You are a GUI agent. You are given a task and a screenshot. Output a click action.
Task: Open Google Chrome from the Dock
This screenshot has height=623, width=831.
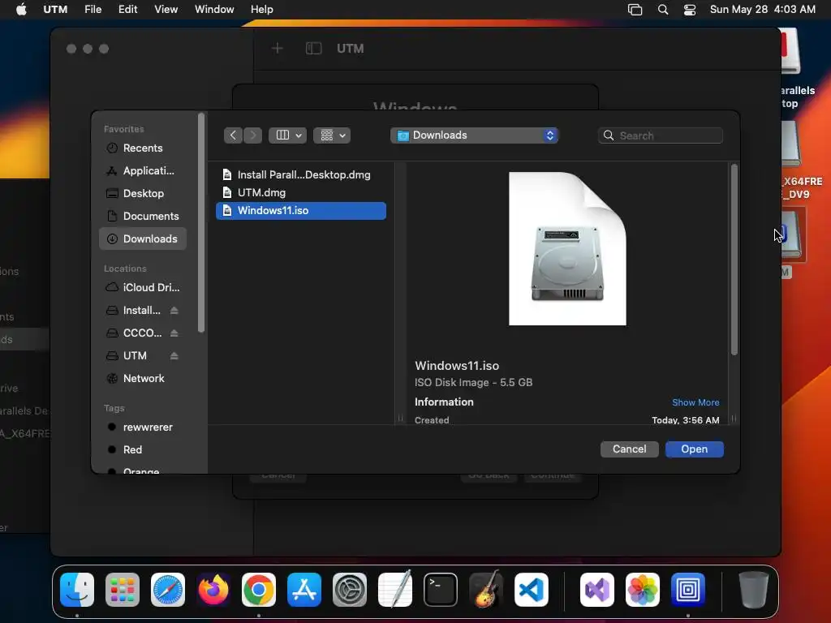coord(259,590)
